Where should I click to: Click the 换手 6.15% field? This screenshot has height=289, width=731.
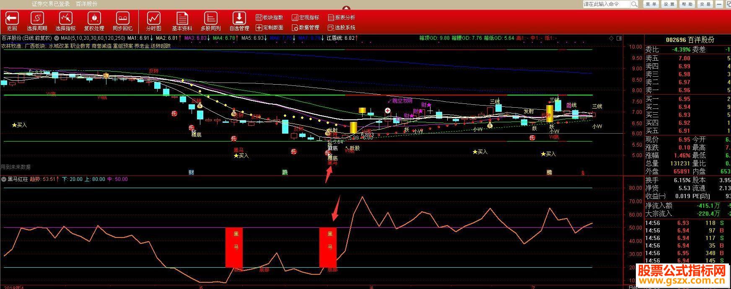point(667,180)
